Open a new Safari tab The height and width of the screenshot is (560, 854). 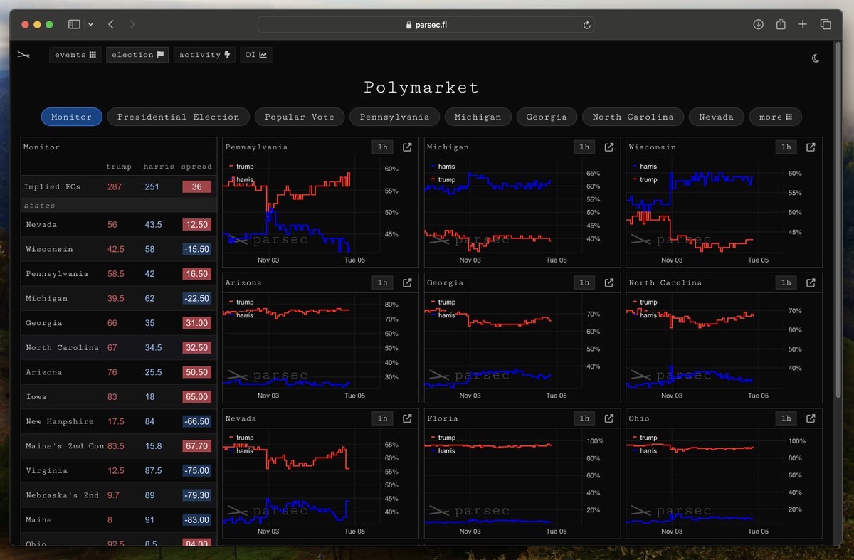tap(803, 24)
